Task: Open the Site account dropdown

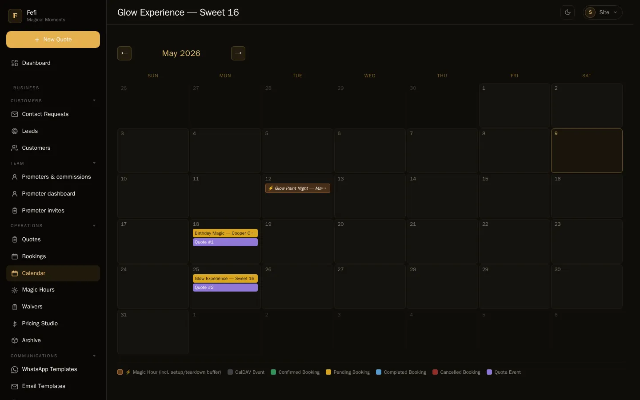Action: (603, 12)
